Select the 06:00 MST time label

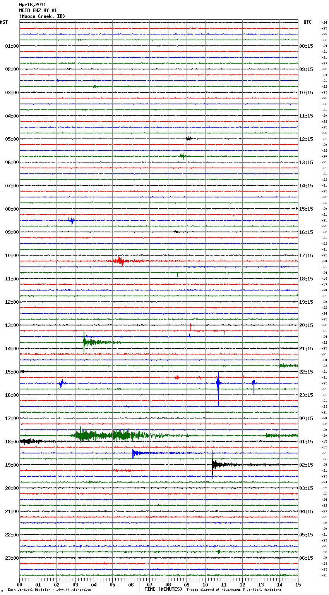pyautogui.click(x=12, y=163)
